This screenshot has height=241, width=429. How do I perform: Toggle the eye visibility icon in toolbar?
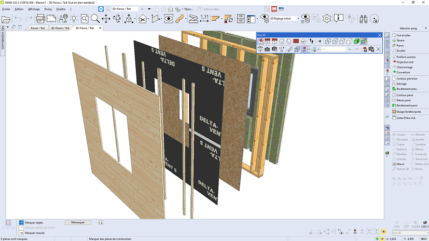[169, 19]
